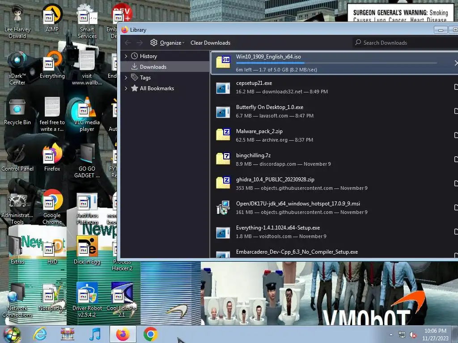458x343 pixels.
Task: Select the Malware_pack_2.zip download entry
Action: 335,135
